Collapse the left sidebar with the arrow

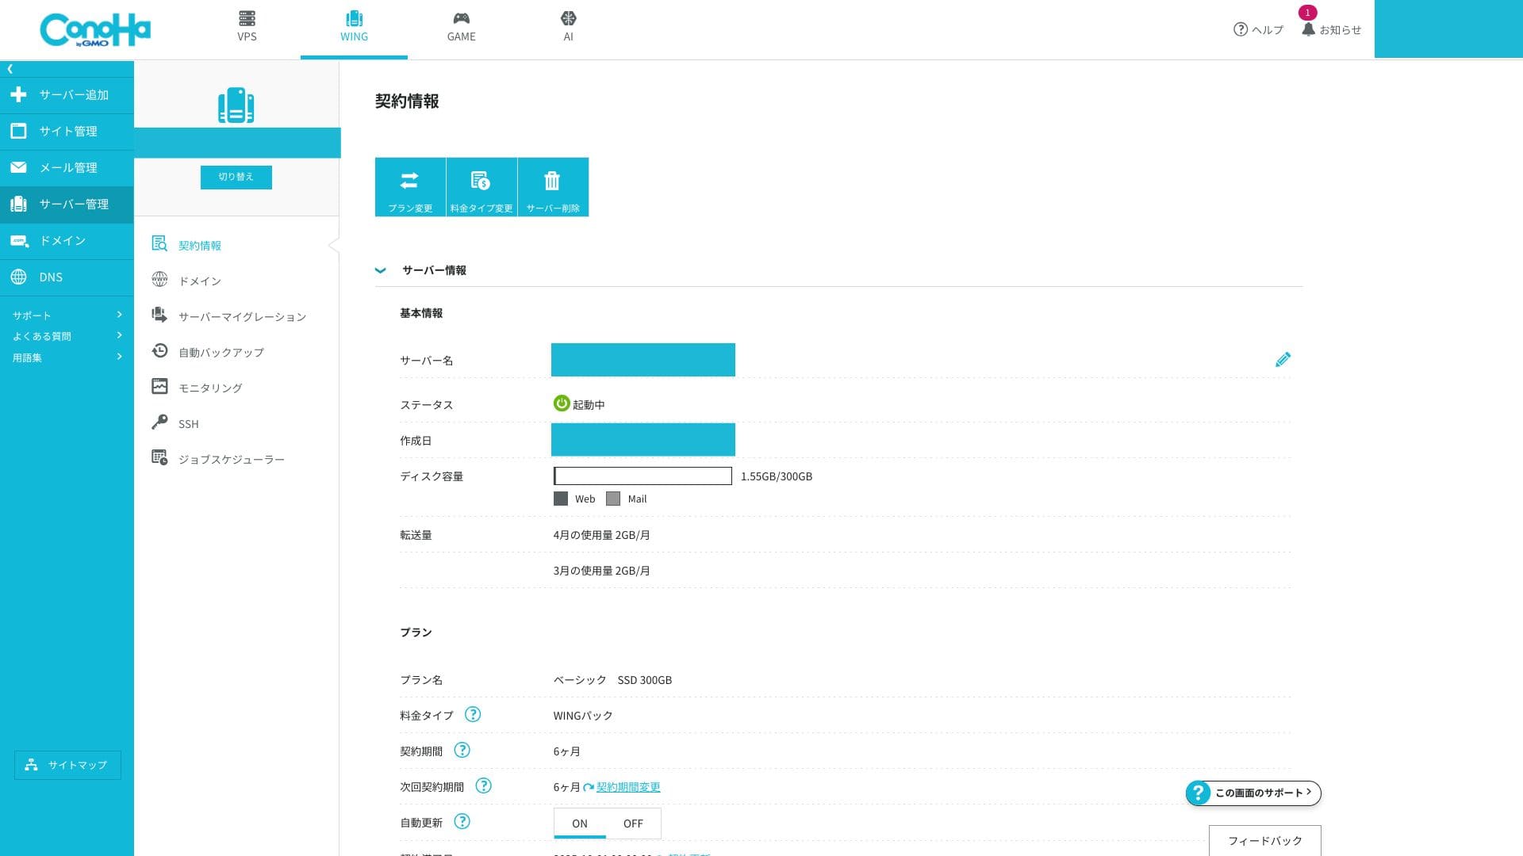[x=10, y=69]
